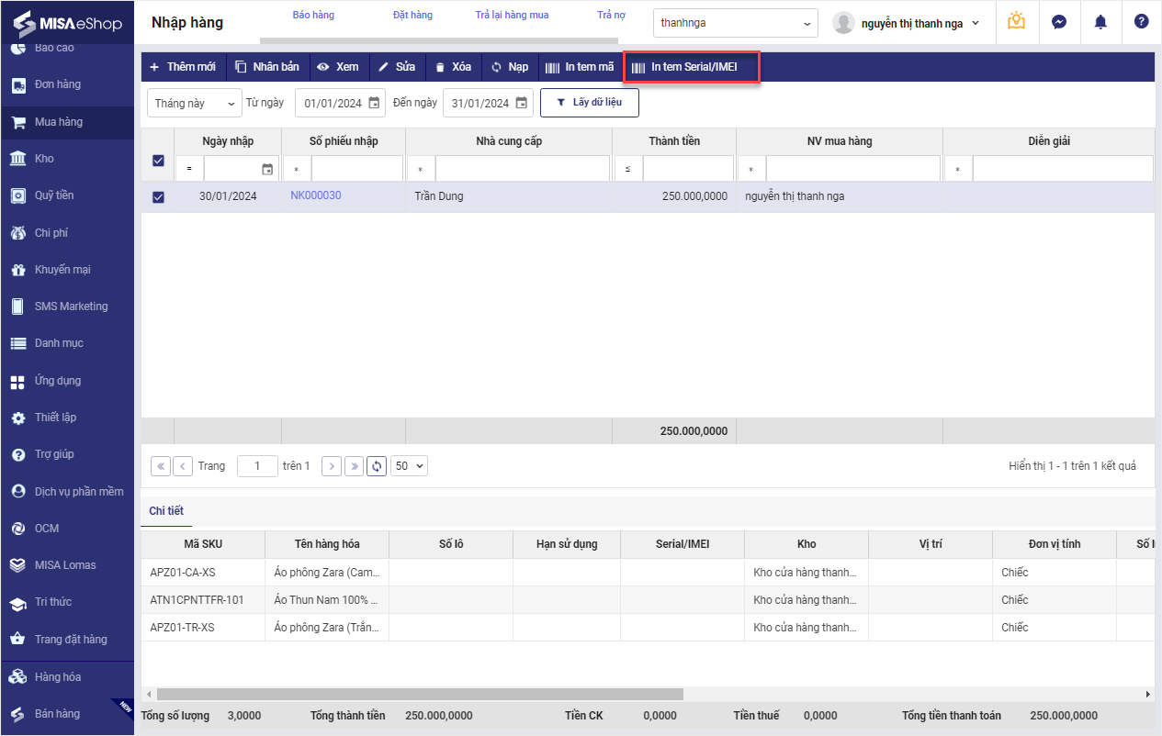Viewport: 1162px width, 736px height.
Task: Open the Tri thức graduation cap icon
Action: click(18, 603)
